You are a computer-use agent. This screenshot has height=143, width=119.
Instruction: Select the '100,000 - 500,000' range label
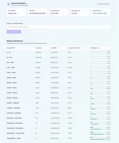[x=12, y=98]
